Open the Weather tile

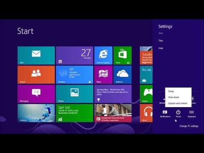74,75
